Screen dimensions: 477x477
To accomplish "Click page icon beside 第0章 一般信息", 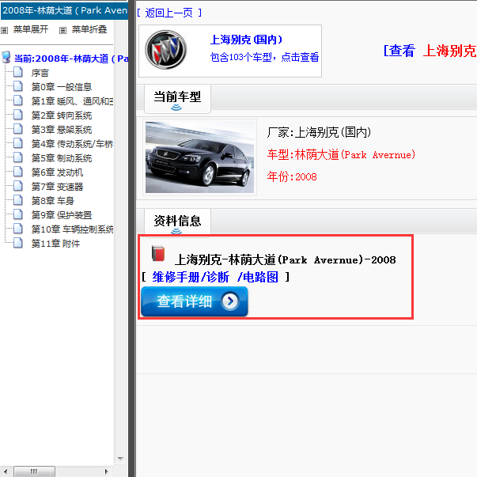I will [x=18, y=86].
